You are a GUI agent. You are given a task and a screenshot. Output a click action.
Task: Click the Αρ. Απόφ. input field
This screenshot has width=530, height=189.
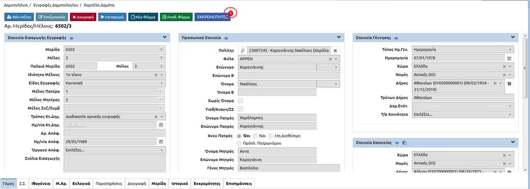pyautogui.click(x=114, y=133)
